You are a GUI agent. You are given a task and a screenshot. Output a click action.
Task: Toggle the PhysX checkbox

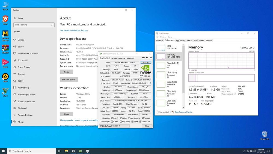click(x=132, y=121)
